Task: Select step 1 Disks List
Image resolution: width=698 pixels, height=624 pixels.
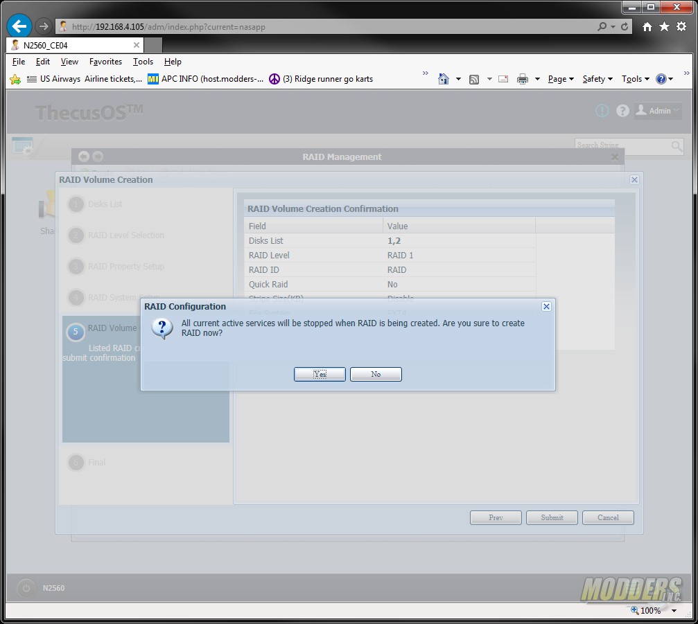Action: point(95,204)
